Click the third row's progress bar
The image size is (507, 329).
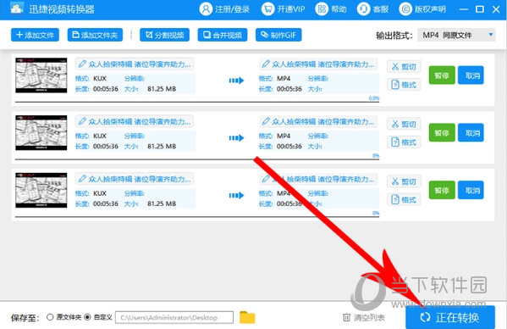pyautogui.click(x=197, y=216)
